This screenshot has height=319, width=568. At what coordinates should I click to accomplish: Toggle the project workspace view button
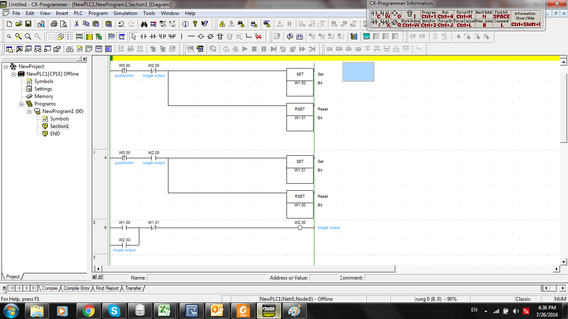pyautogui.click(x=10, y=49)
